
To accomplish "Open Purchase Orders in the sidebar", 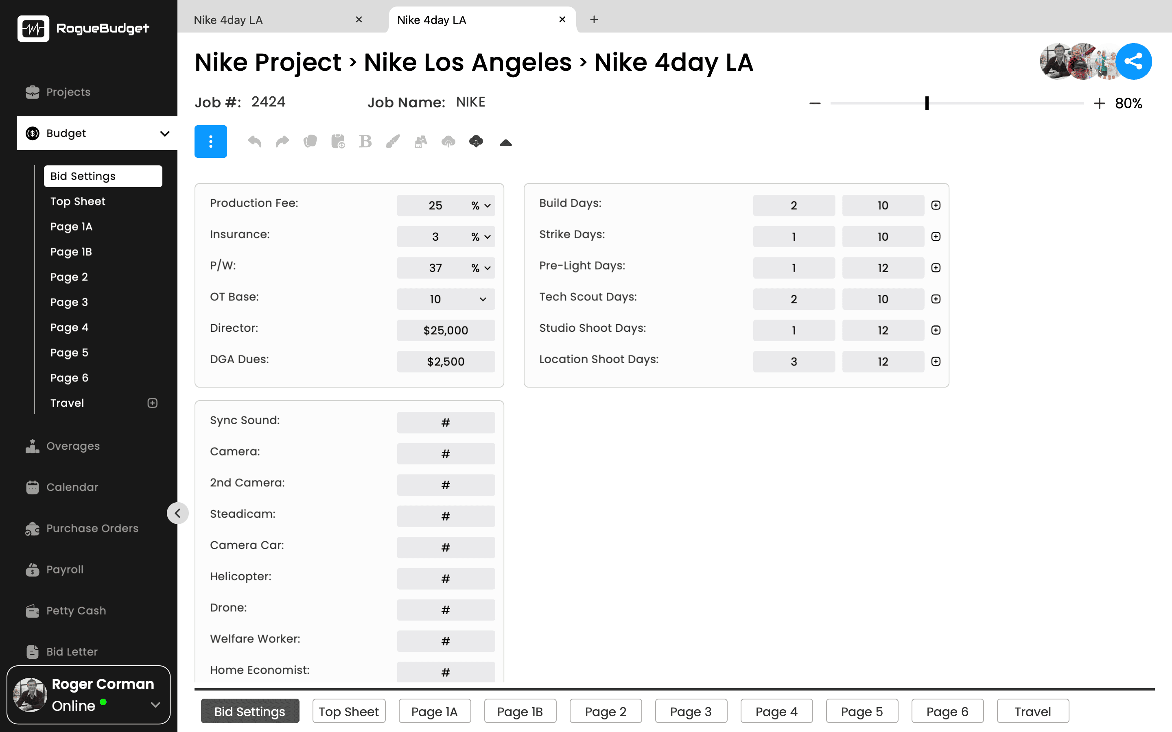I will [82, 528].
